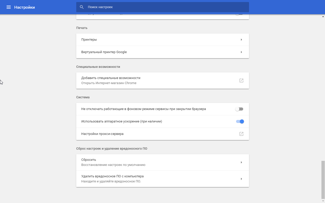Screen dimensions: 325x203
Task: Select the Принтеры row label
Action: tap(89, 40)
